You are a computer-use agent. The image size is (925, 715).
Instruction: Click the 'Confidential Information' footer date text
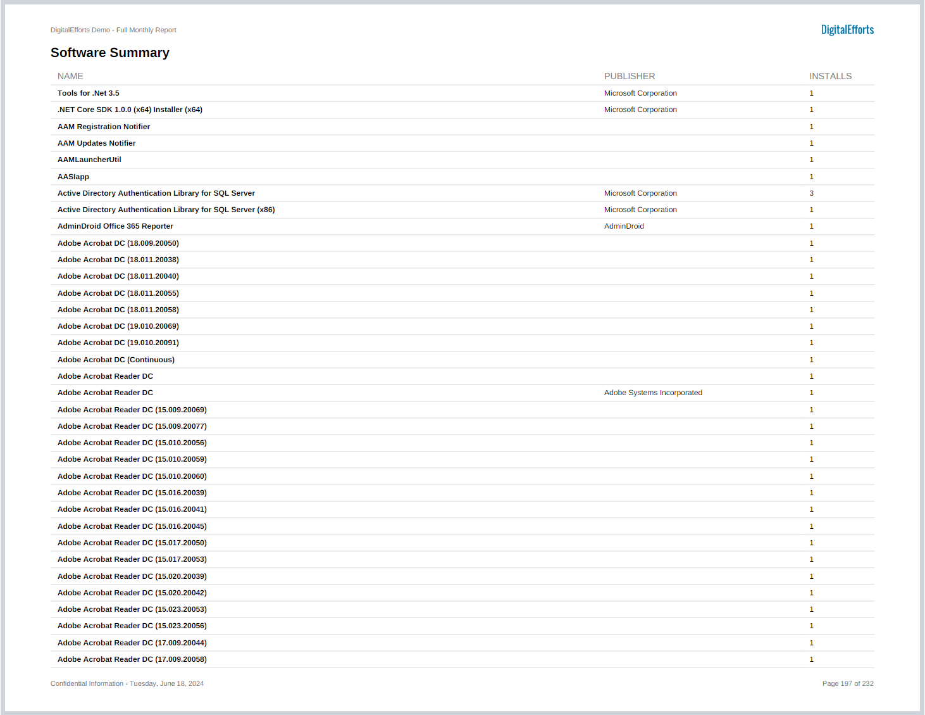pyautogui.click(x=127, y=683)
